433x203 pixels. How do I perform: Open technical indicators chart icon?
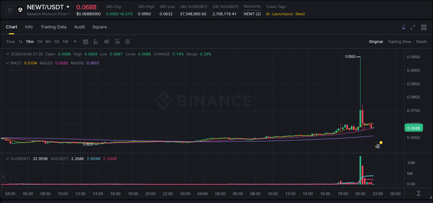tap(96, 42)
